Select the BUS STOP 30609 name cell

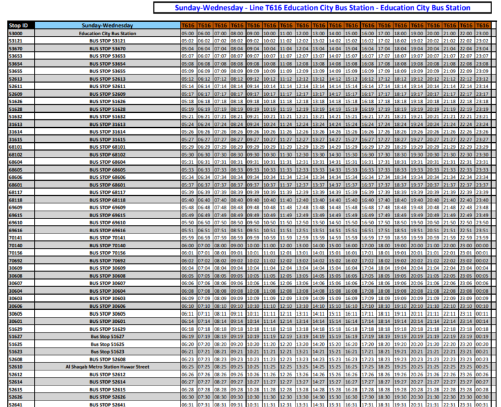click(108, 268)
